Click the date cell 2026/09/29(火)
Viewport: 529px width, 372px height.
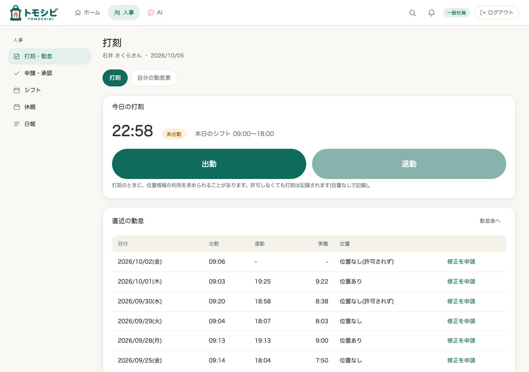pyautogui.click(x=140, y=321)
